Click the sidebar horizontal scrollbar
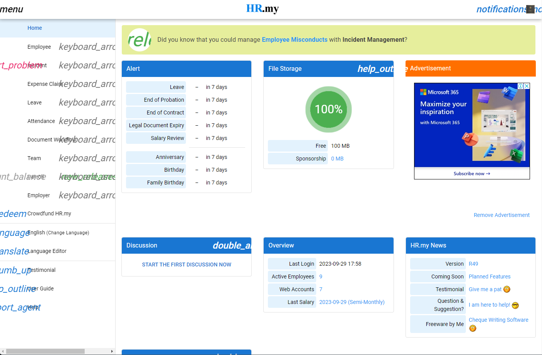The height and width of the screenshot is (355, 542). 46,351
